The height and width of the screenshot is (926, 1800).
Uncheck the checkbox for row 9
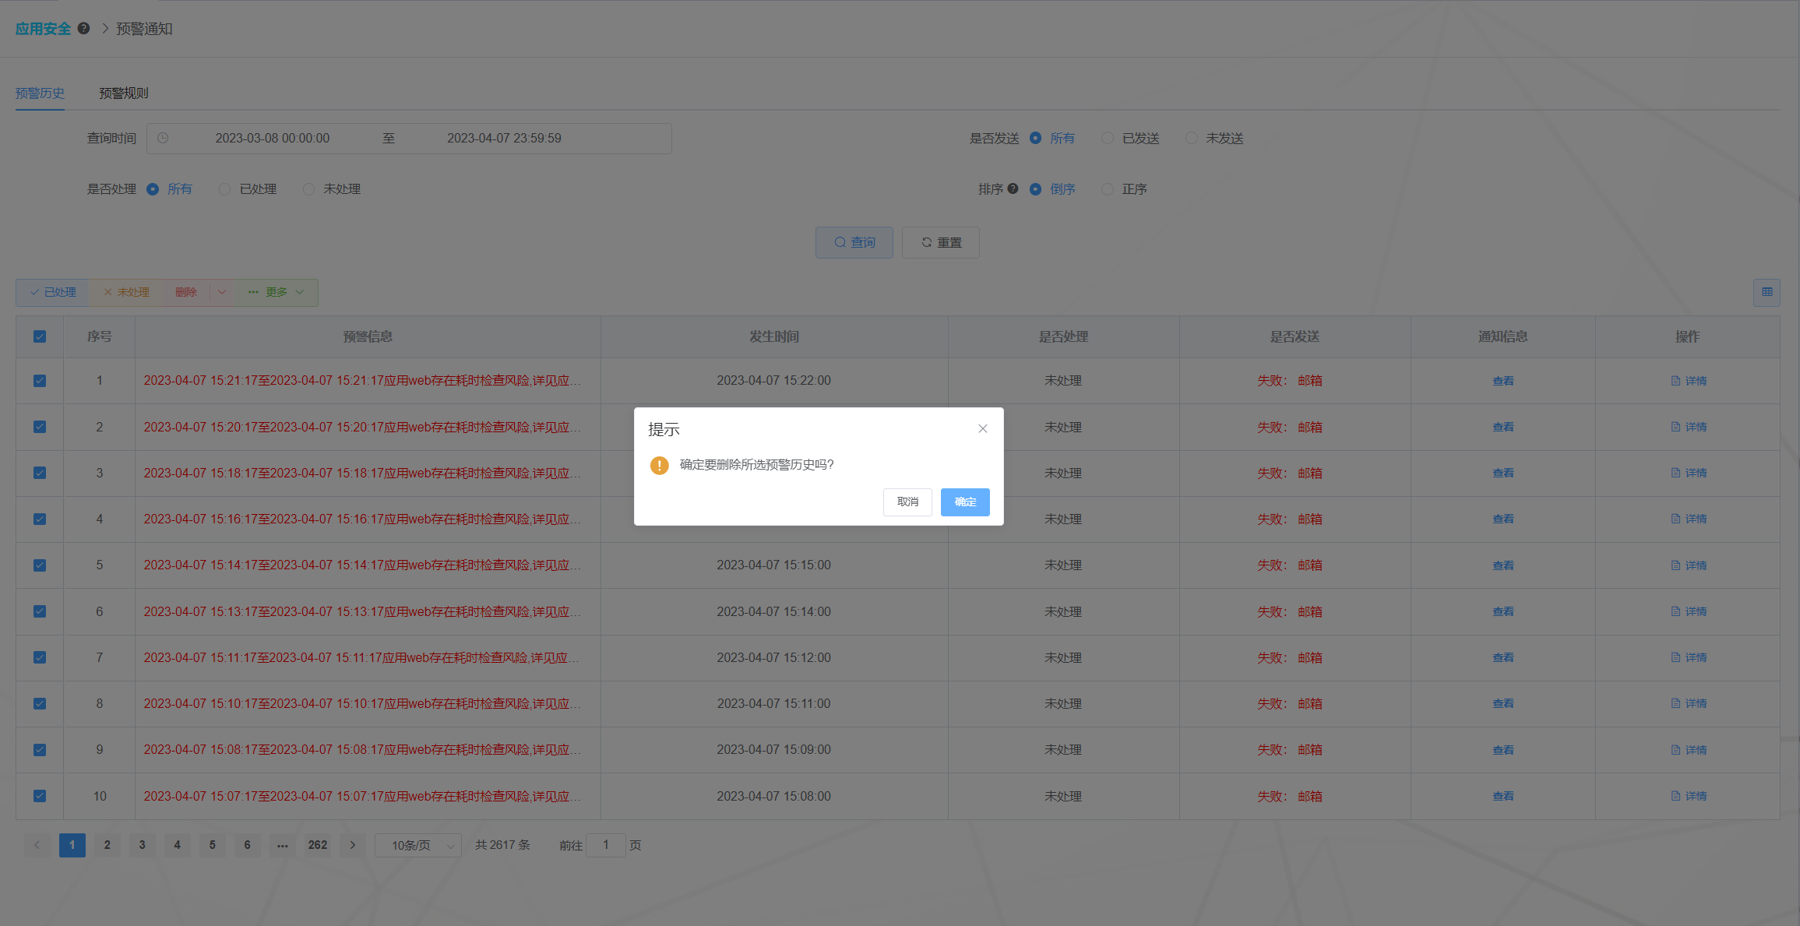tap(40, 750)
